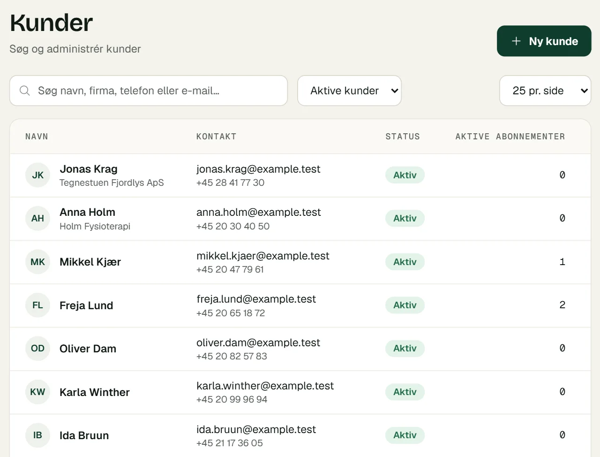Image resolution: width=600 pixels, height=457 pixels.
Task: Click email karla.winther@example.test
Action: (x=265, y=386)
